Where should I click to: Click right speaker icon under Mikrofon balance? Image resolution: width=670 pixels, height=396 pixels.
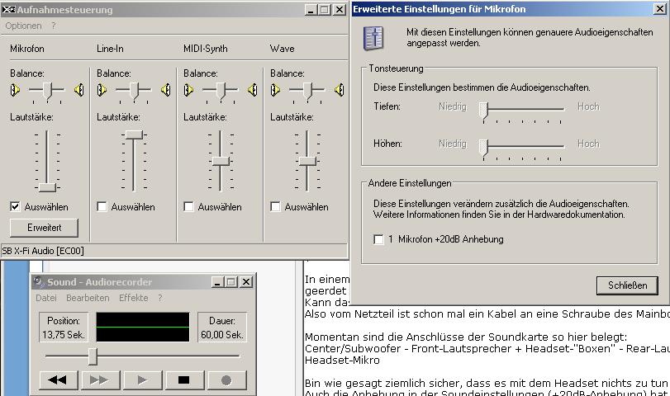pyautogui.click(x=79, y=90)
